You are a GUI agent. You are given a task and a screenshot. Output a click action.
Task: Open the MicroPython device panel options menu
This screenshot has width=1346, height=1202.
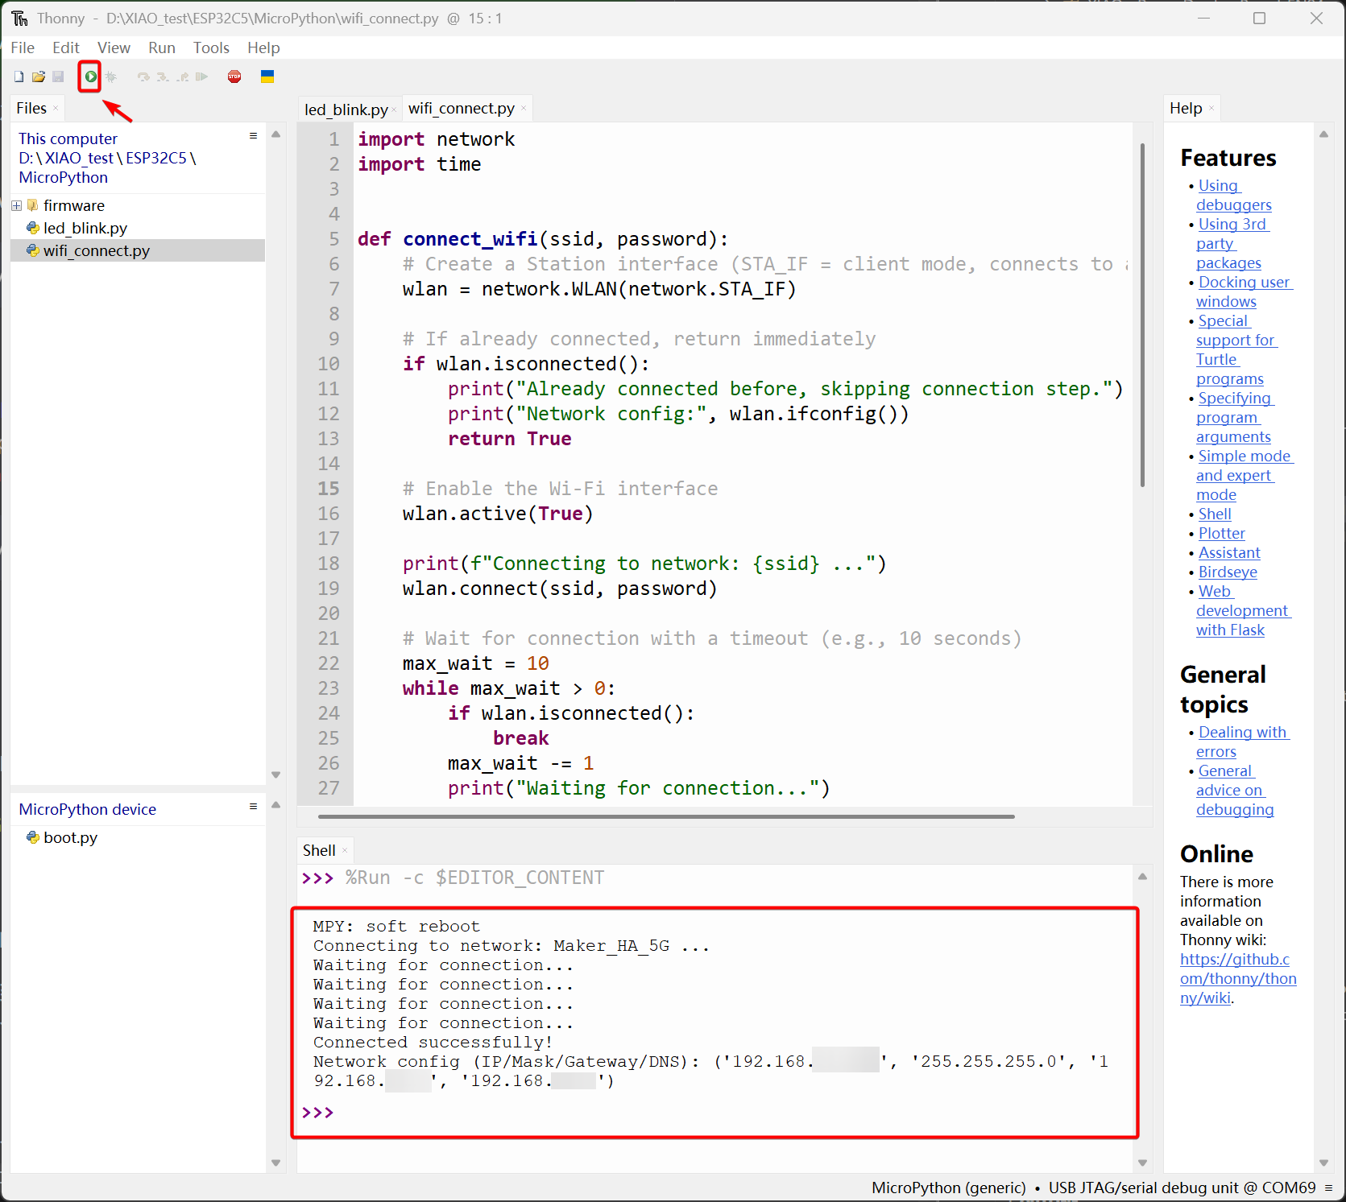(253, 807)
